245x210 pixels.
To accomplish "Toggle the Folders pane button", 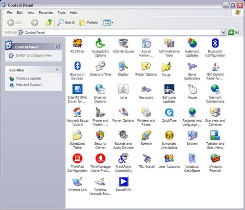I will 89,23.
